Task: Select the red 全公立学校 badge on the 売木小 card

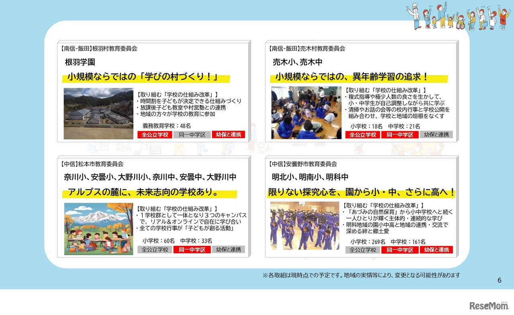Action: pos(362,135)
